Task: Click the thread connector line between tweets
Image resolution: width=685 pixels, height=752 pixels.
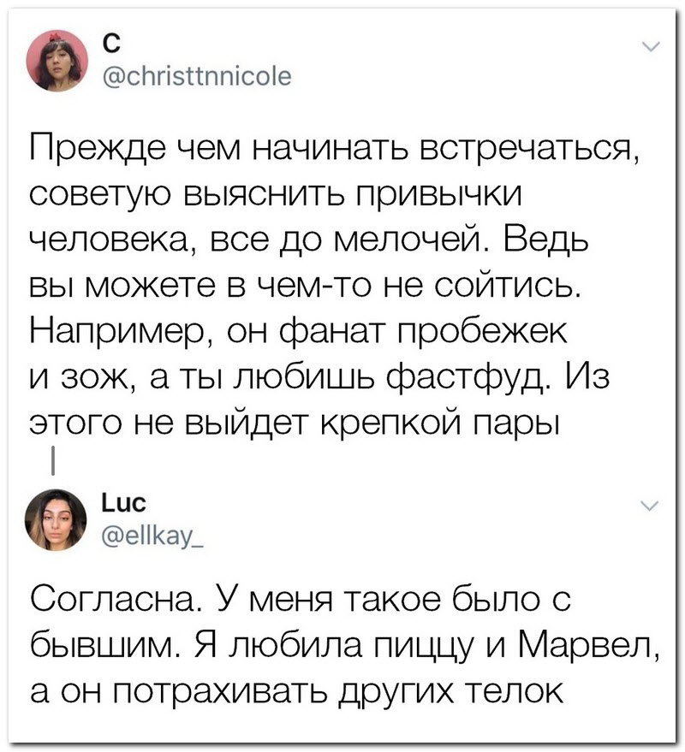Action: (53, 460)
